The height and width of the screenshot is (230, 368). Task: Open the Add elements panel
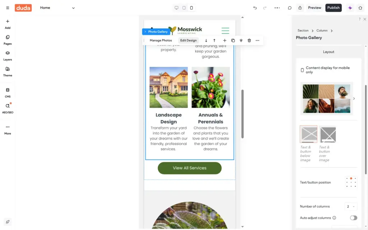[8, 24]
